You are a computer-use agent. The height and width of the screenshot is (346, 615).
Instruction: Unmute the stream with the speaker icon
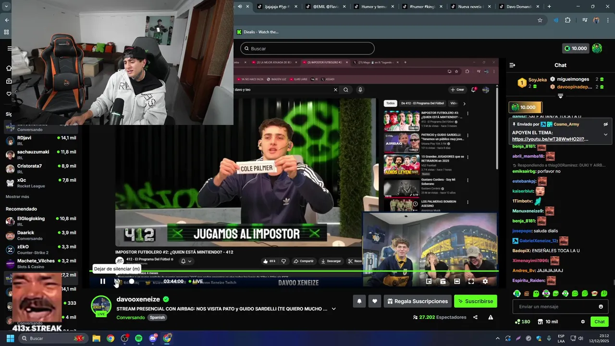[117, 282]
